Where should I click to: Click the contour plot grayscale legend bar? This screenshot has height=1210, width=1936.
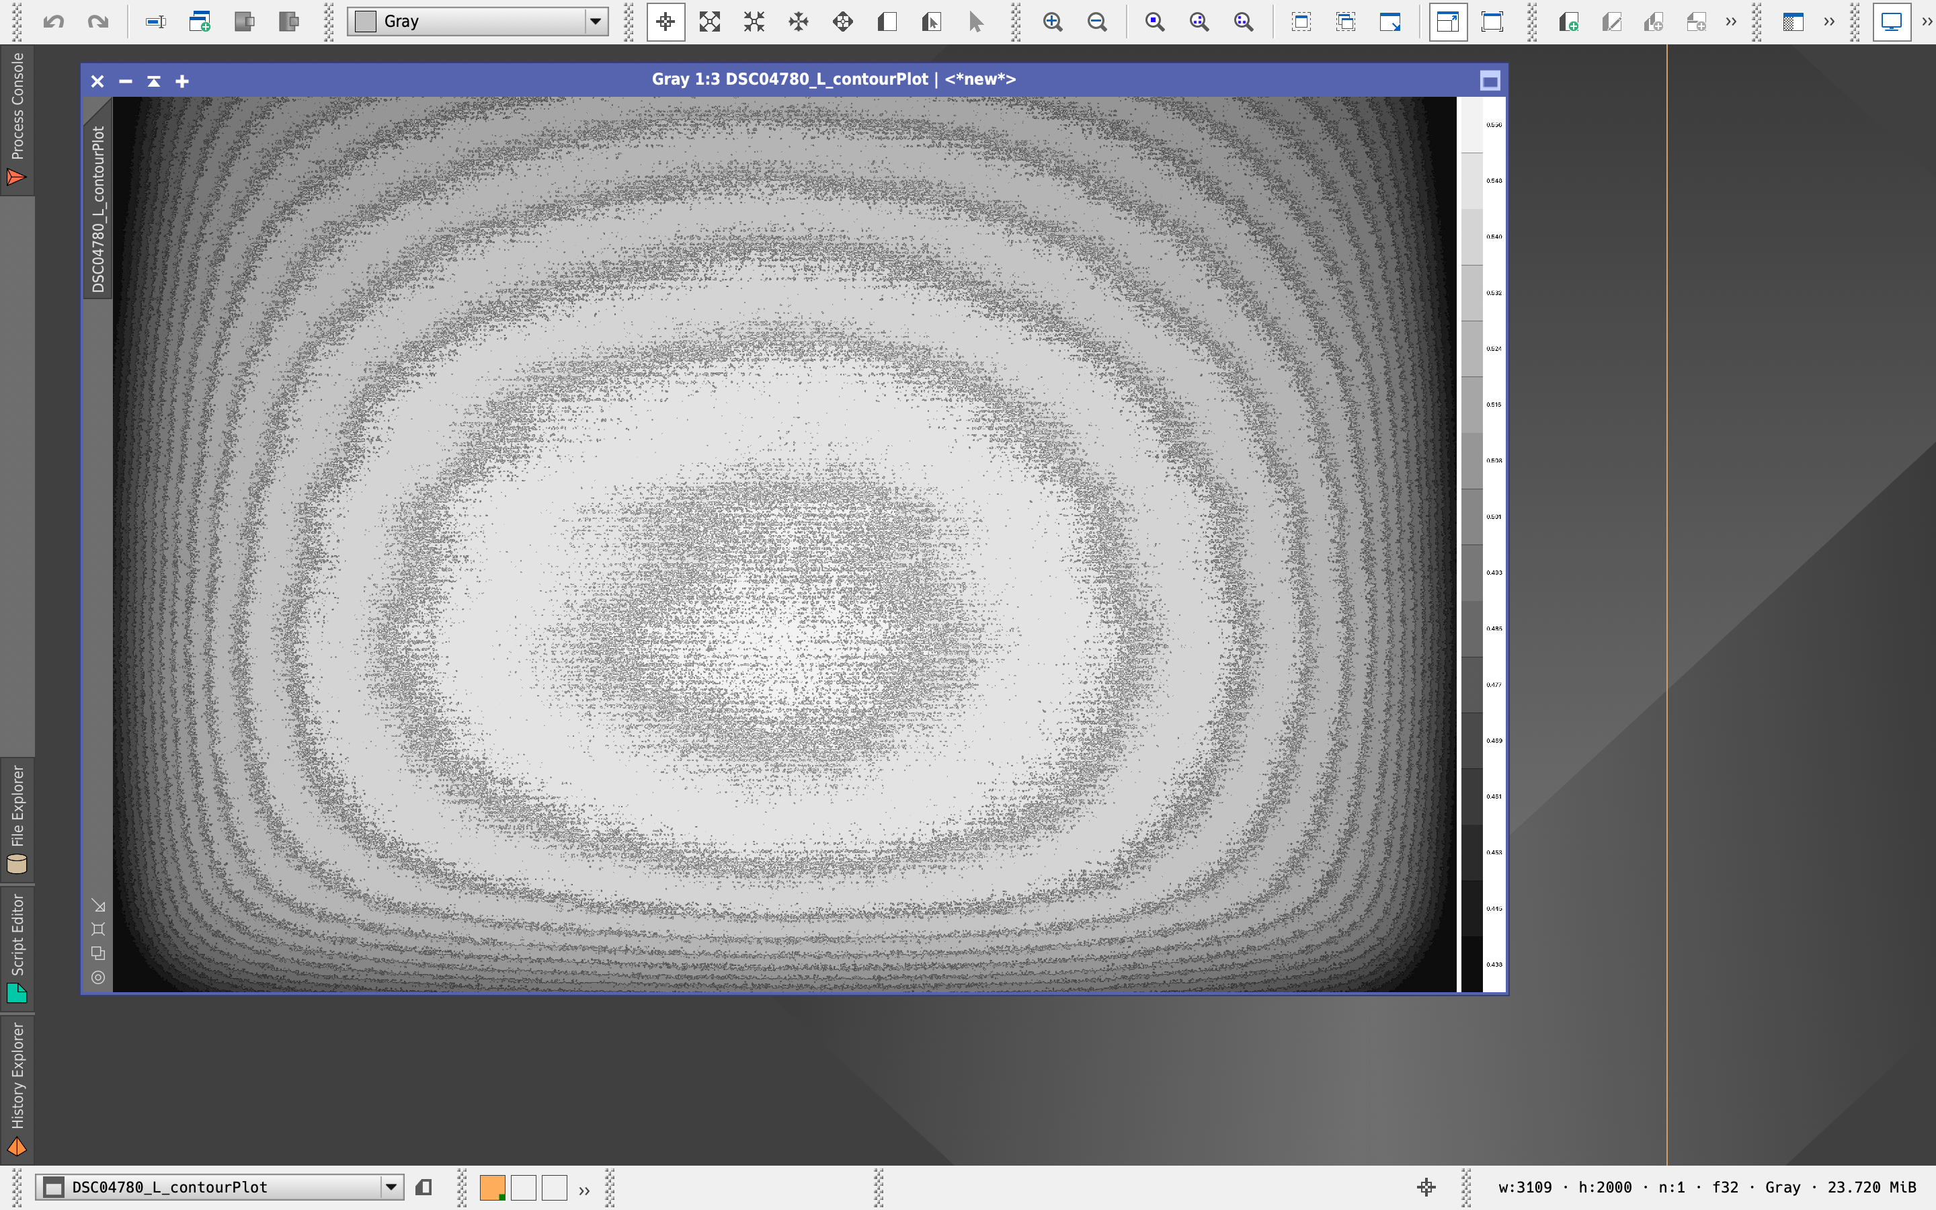click(1472, 544)
